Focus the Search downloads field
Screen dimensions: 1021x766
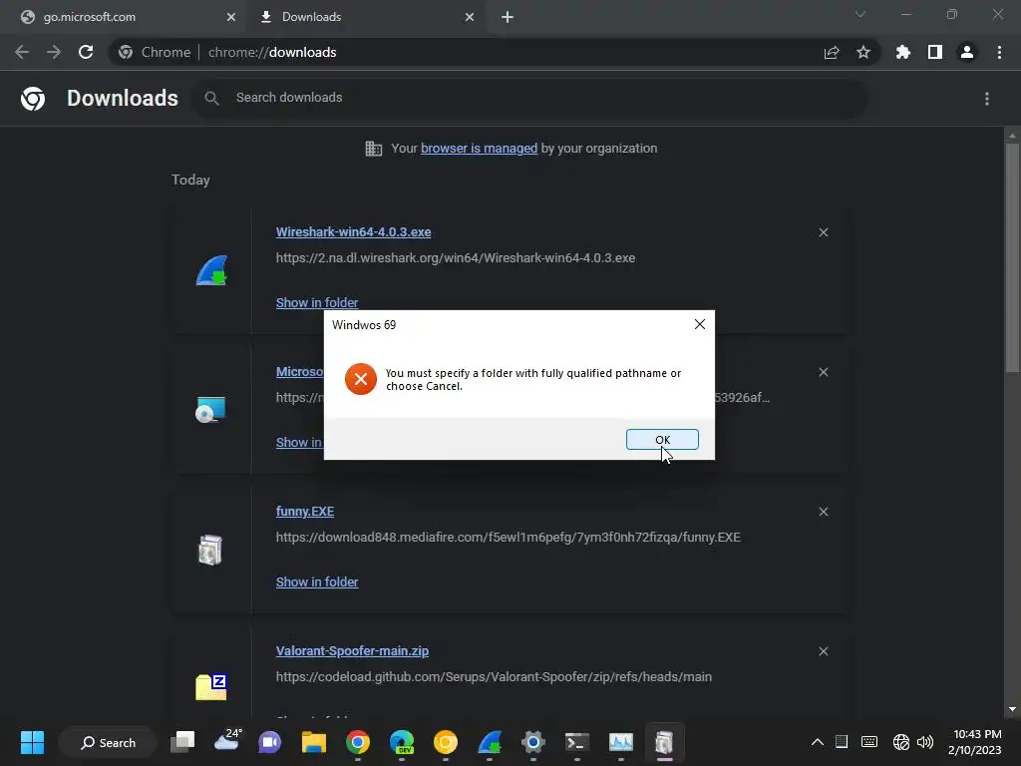coord(528,98)
